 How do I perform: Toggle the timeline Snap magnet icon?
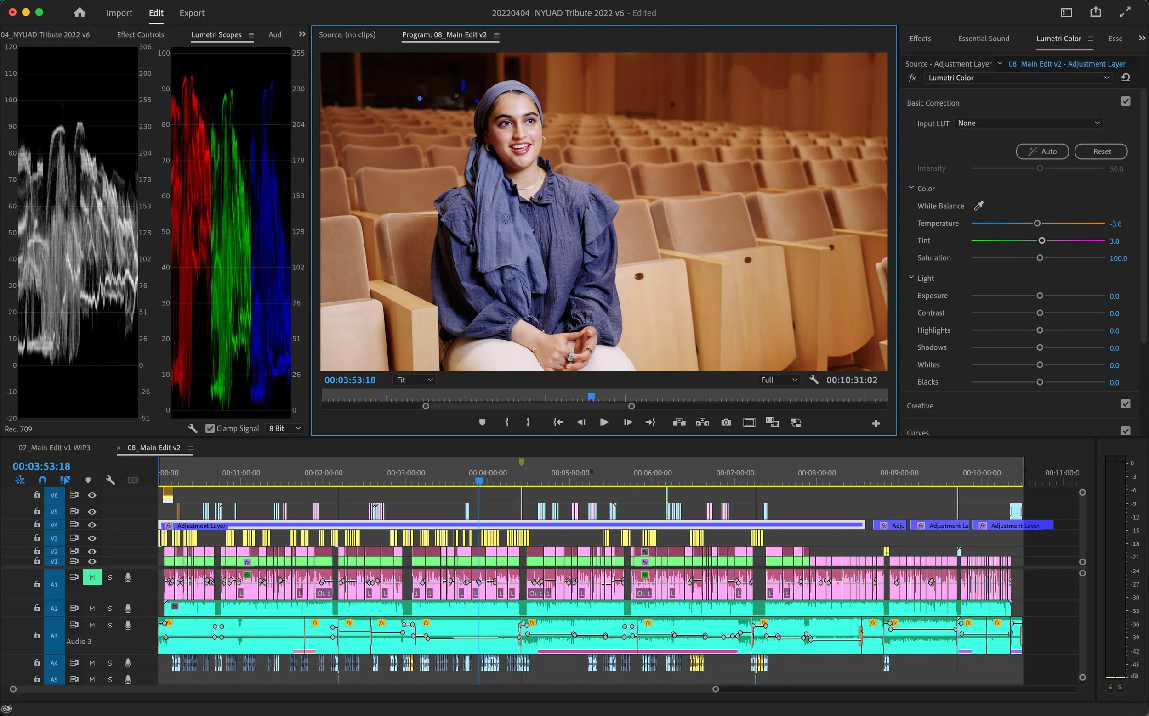(42, 480)
